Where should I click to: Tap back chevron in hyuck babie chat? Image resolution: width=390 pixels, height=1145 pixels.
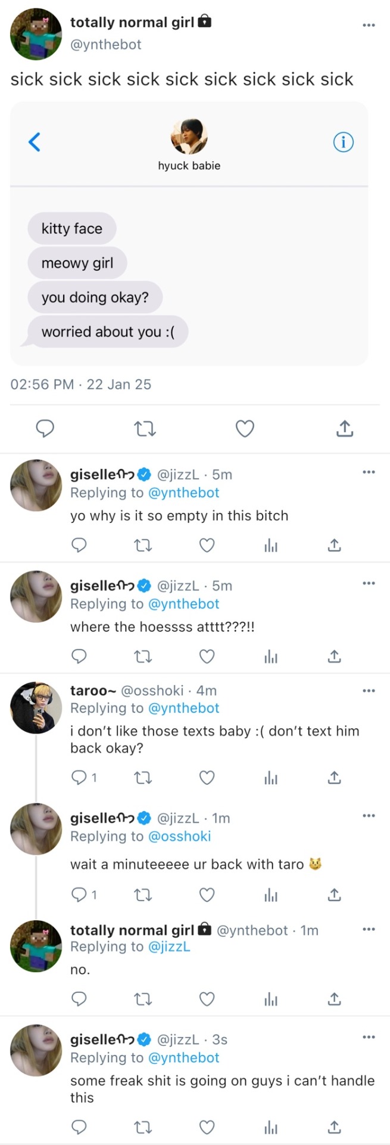[x=35, y=143]
